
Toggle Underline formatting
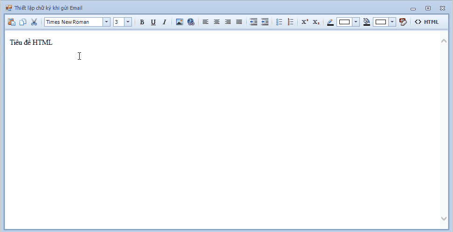click(x=153, y=22)
